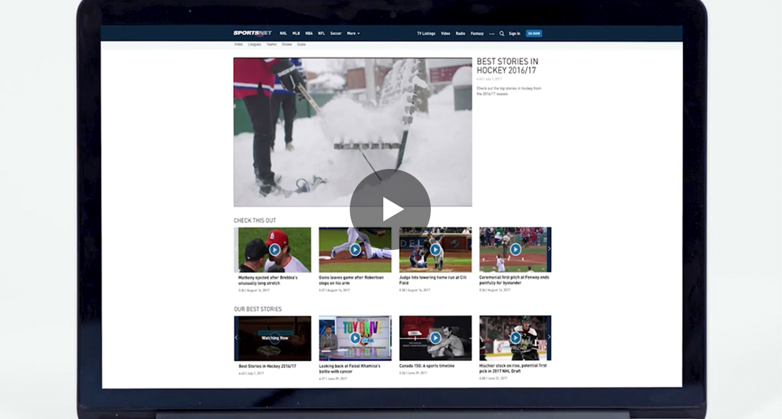Play the Faizal Khamisa toy drive video
The image size is (782, 419).
point(355,338)
